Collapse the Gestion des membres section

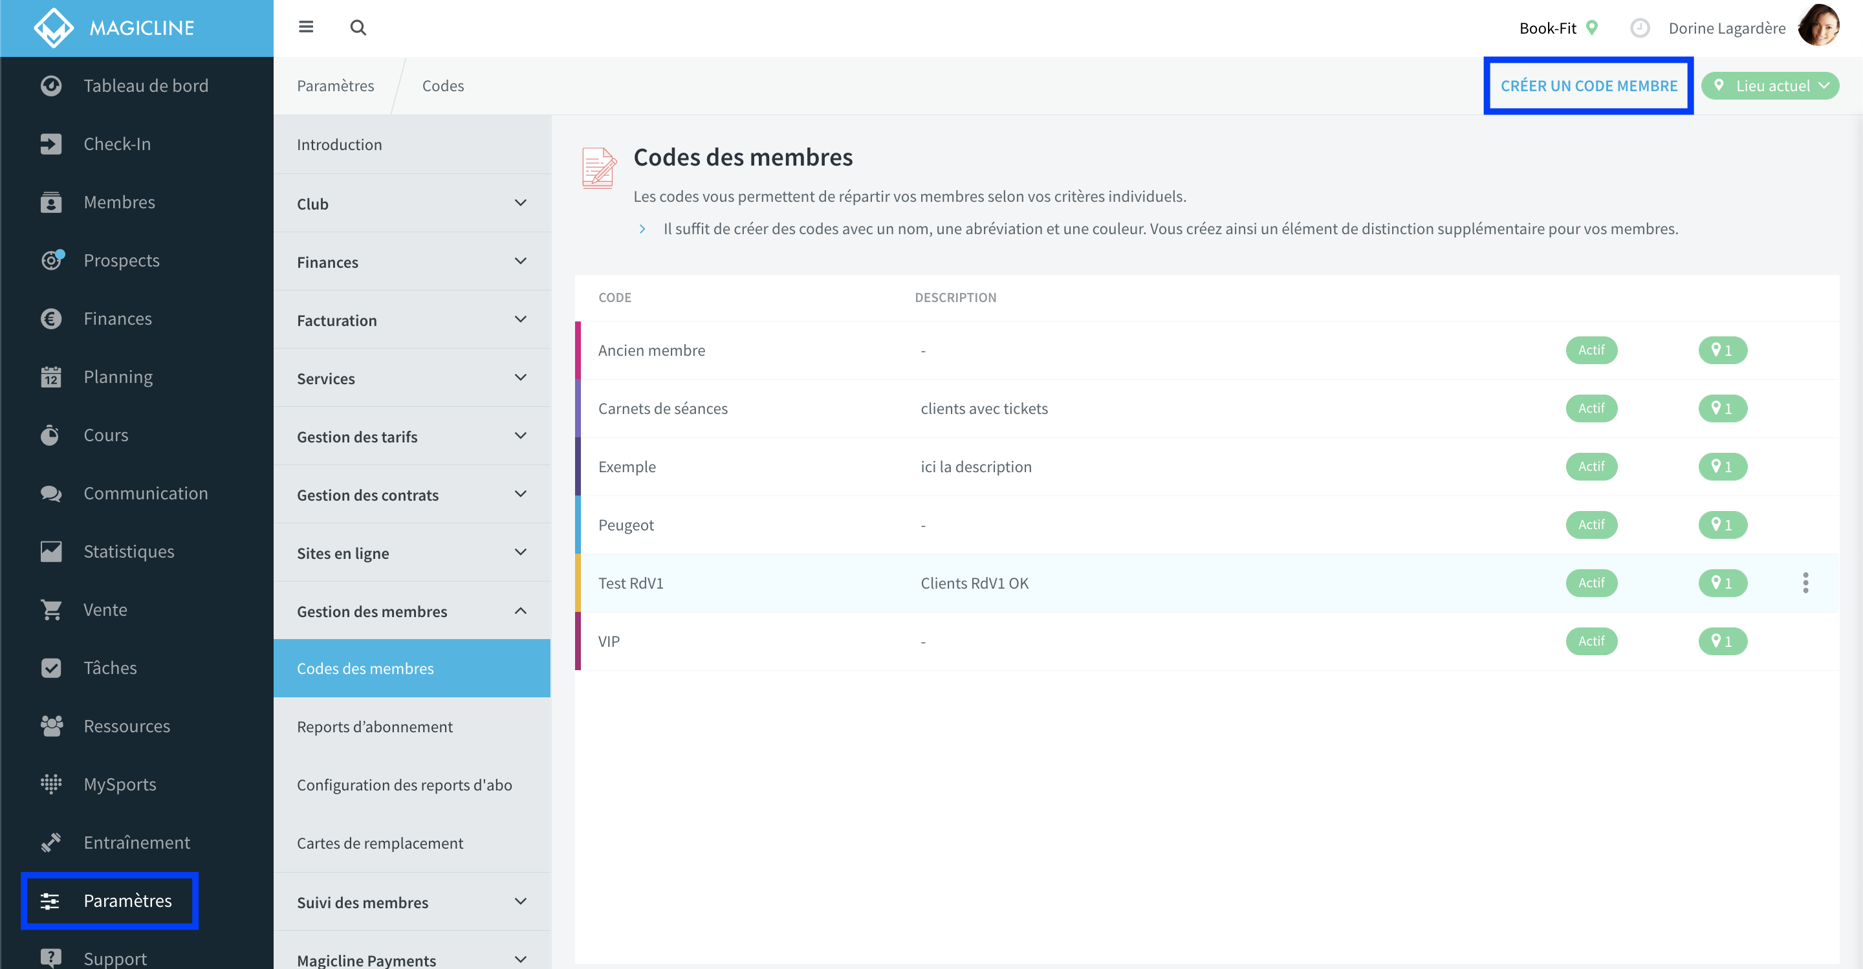[411, 611]
